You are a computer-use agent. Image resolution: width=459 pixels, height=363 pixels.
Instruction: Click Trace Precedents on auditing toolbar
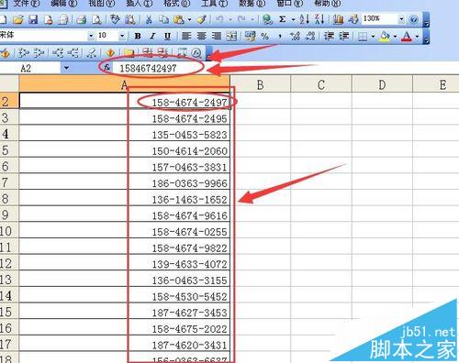click(23, 53)
